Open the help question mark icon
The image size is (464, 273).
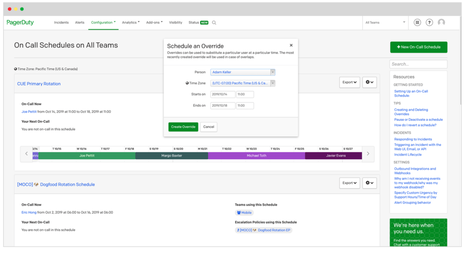point(430,23)
